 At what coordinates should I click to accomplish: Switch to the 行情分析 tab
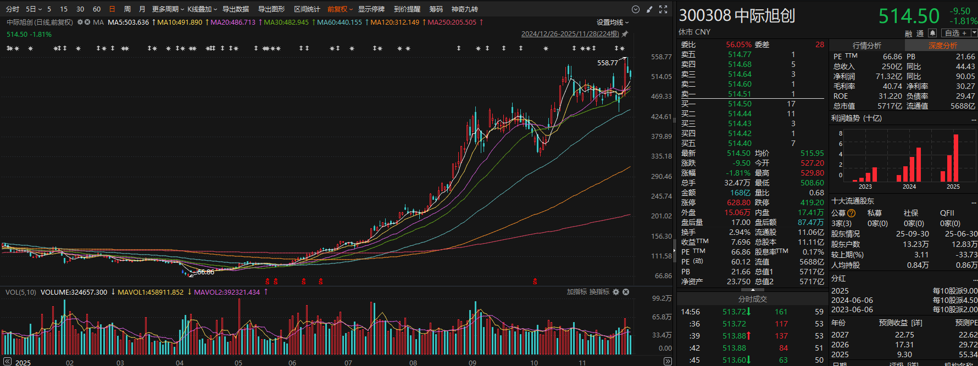click(x=866, y=46)
